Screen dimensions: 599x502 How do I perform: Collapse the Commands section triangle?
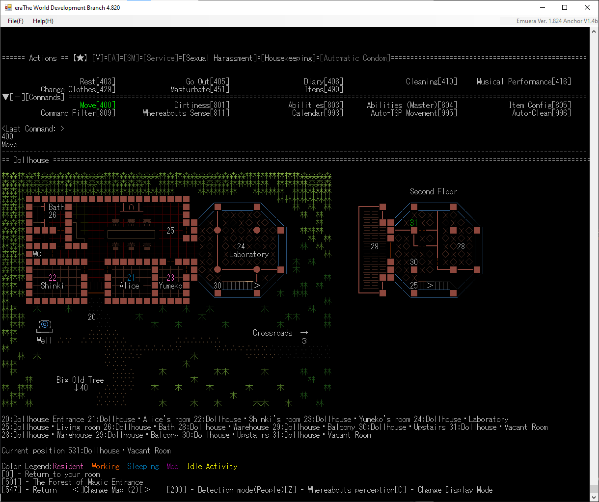(5, 97)
